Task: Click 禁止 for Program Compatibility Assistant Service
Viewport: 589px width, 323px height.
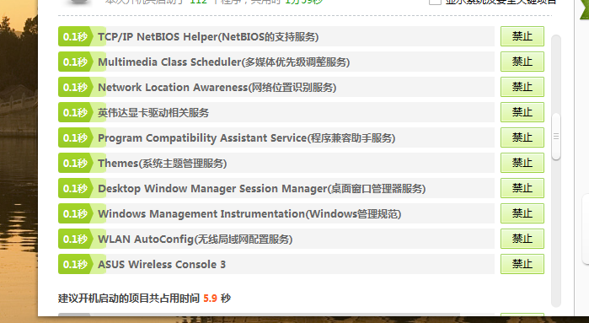Action: coord(522,137)
